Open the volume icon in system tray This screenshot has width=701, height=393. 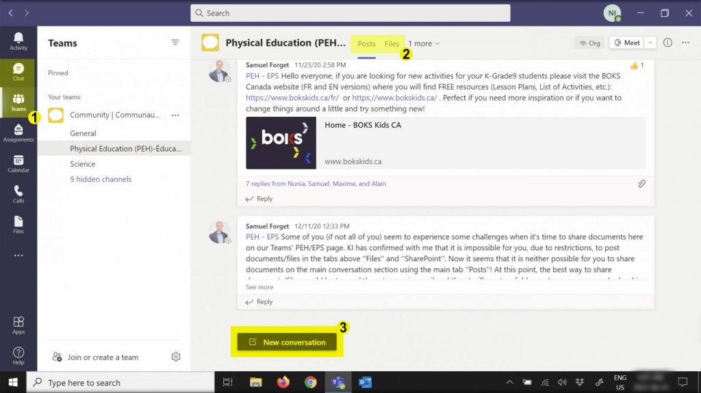[x=562, y=382]
